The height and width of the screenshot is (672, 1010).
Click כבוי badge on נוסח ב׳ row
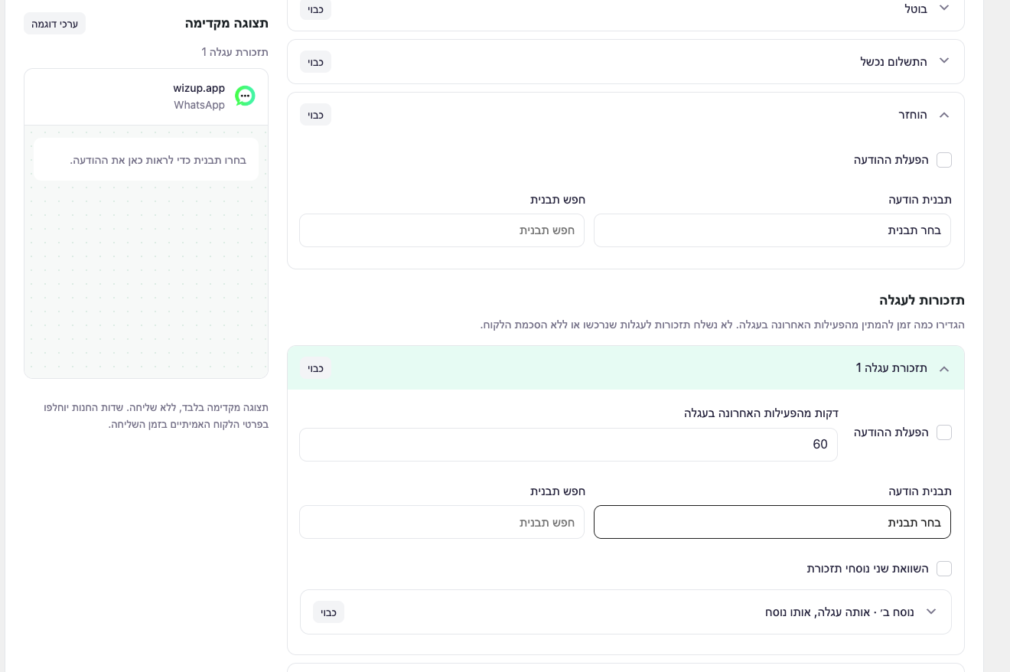(328, 612)
